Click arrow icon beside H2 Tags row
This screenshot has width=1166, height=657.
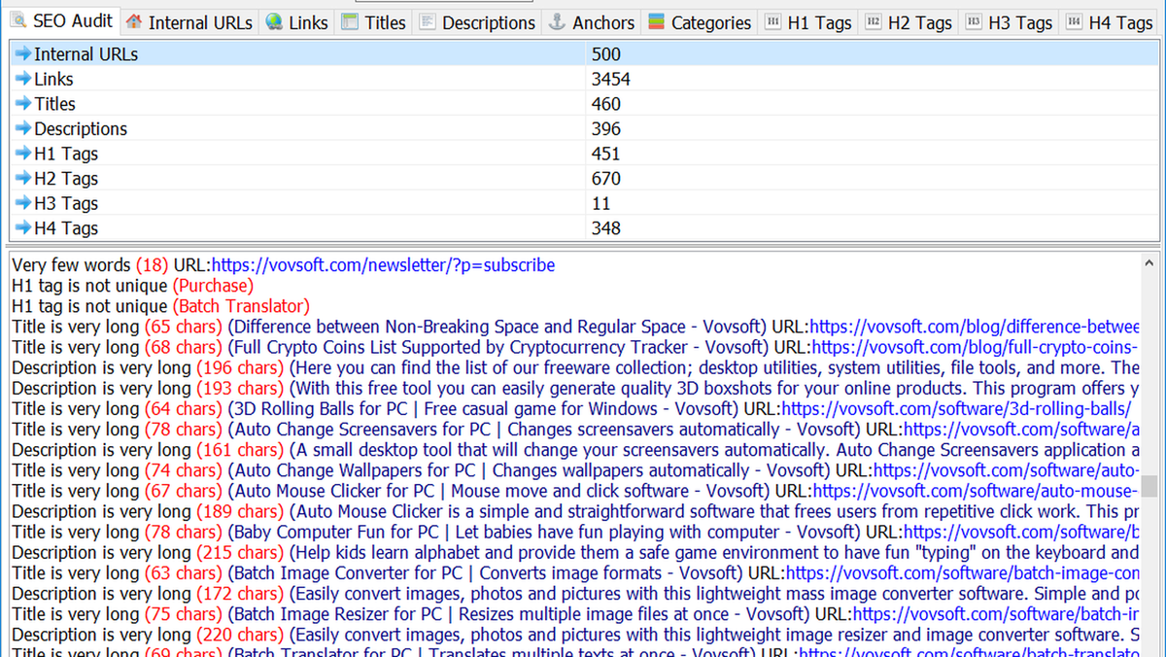[23, 179]
